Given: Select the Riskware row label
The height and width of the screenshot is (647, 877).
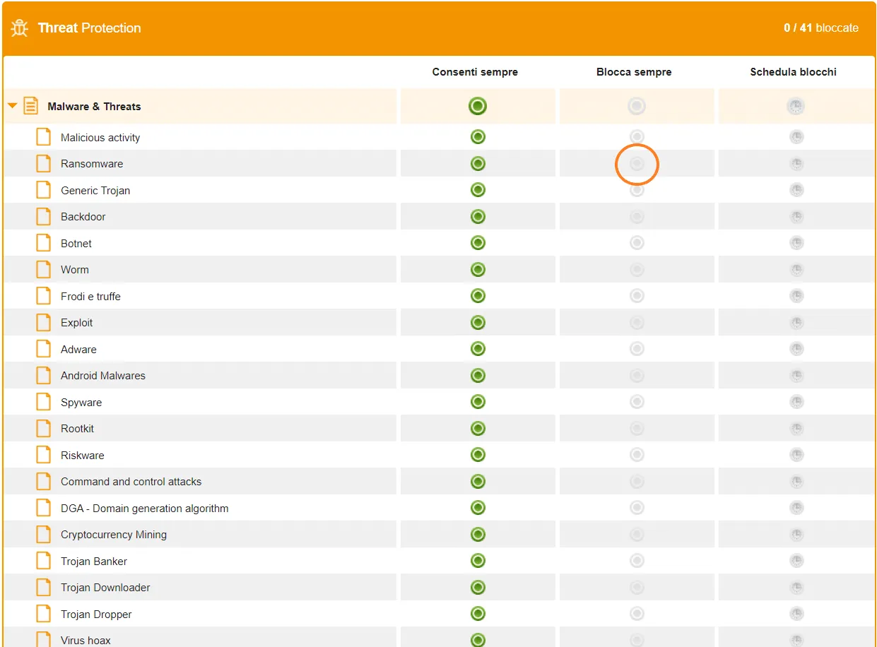Looking at the screenshot, I should pos(82,456).
